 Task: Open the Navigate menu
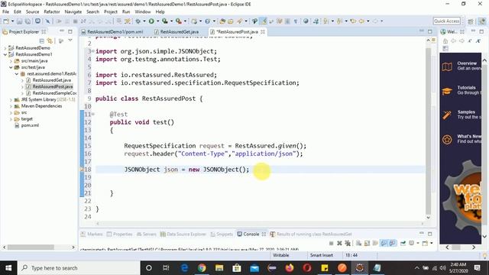click(x=73, y=11)
